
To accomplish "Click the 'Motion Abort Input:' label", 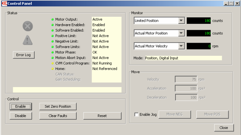I will 71,58.
